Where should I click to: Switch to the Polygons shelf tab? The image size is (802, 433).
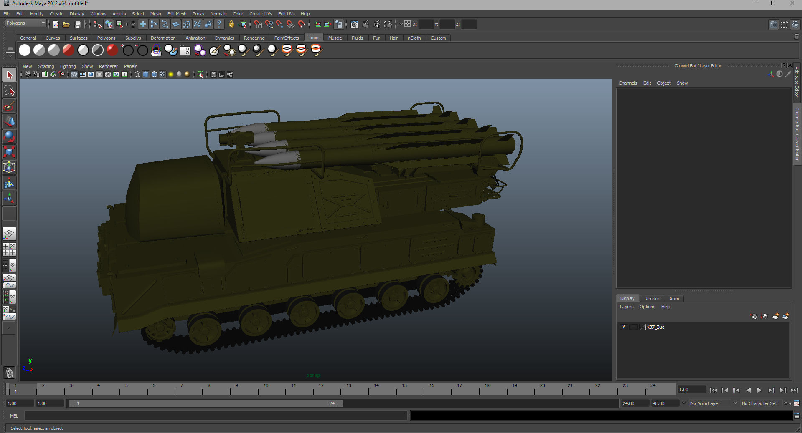click(106, 38)
